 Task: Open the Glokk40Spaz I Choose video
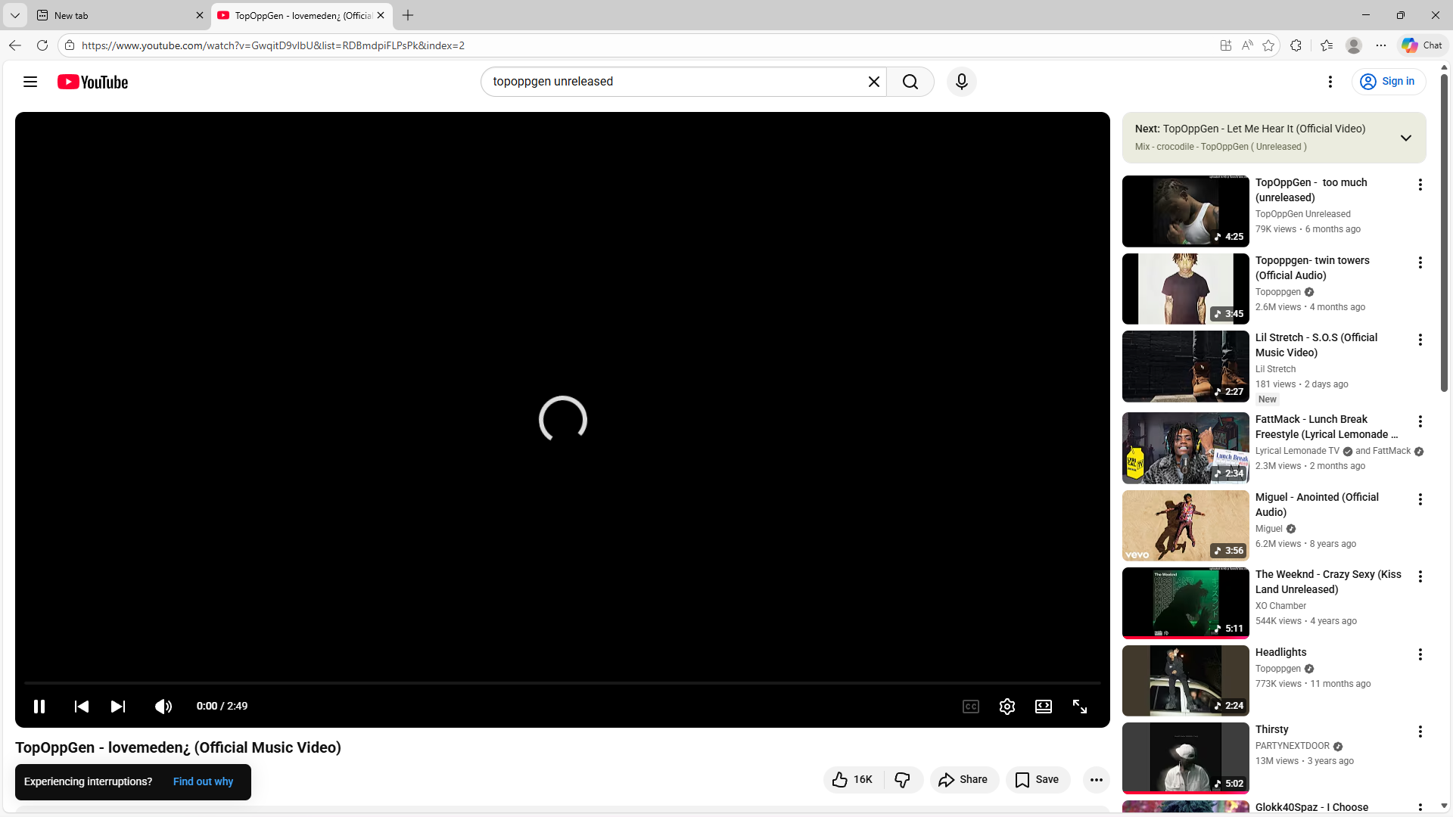point(1311,807)
